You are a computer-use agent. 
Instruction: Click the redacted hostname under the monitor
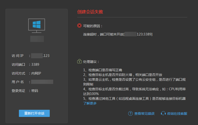[x=37, y=39]
